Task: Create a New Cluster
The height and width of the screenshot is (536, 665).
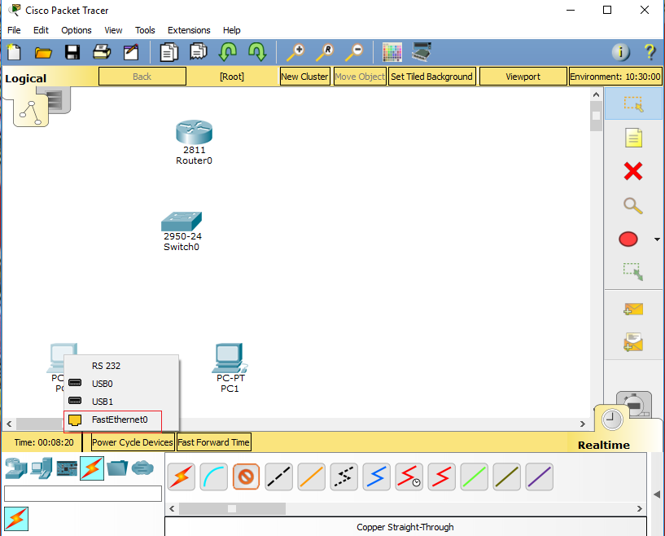Action: (305, 76)
